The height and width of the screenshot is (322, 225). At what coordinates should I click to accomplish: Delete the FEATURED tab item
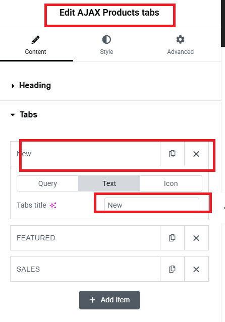(196, 238)
